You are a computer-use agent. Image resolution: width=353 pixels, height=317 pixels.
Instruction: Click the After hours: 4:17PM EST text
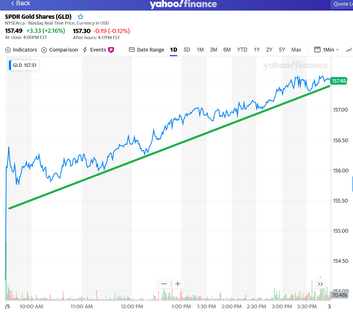tap(96, 38)
